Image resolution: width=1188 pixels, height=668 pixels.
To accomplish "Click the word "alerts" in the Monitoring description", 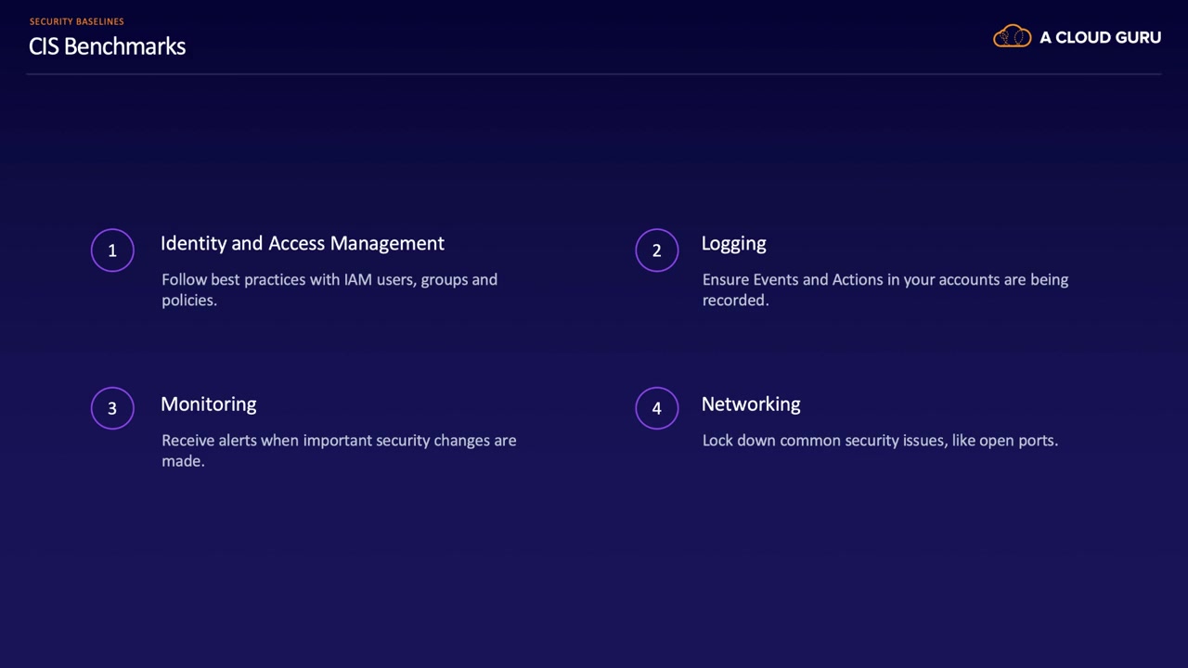I will (237, 440).
